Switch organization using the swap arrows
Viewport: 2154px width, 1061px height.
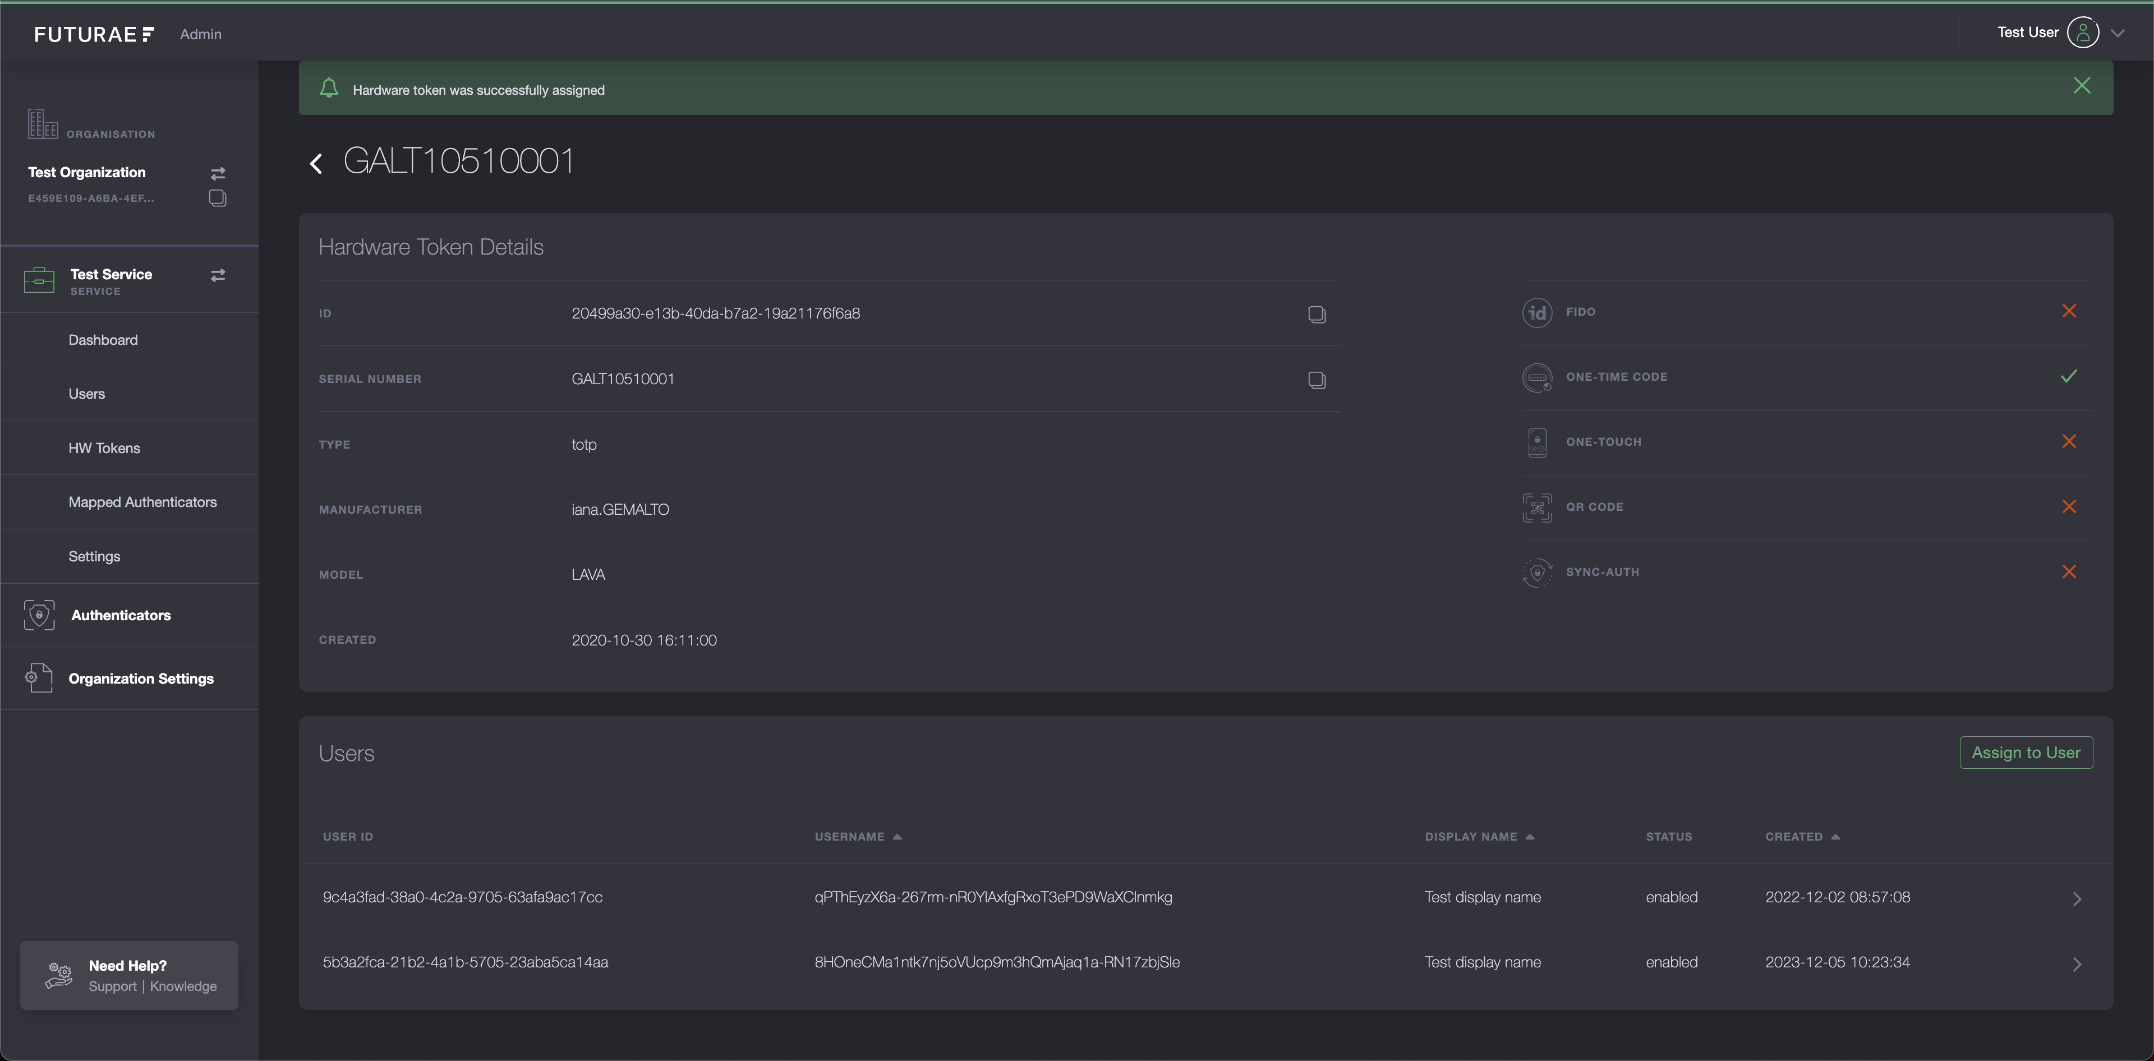pyautogui.click(x=218, y=173)
